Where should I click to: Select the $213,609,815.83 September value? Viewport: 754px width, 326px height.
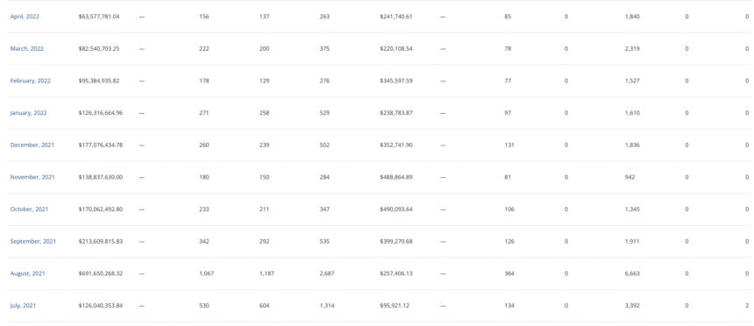tap(101, 241)
